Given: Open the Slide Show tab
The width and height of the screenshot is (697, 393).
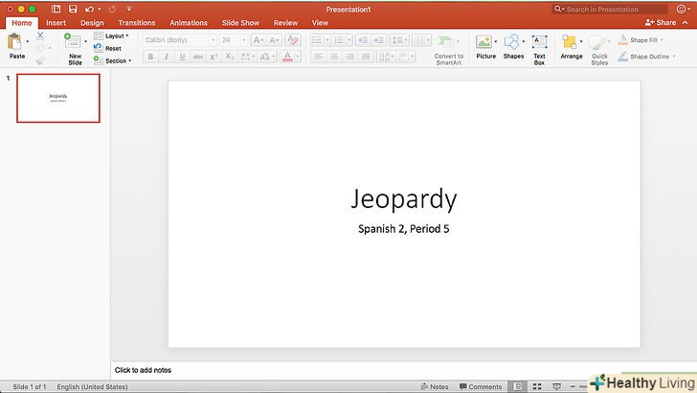Looking at the screenshot, I should (241, 22).
